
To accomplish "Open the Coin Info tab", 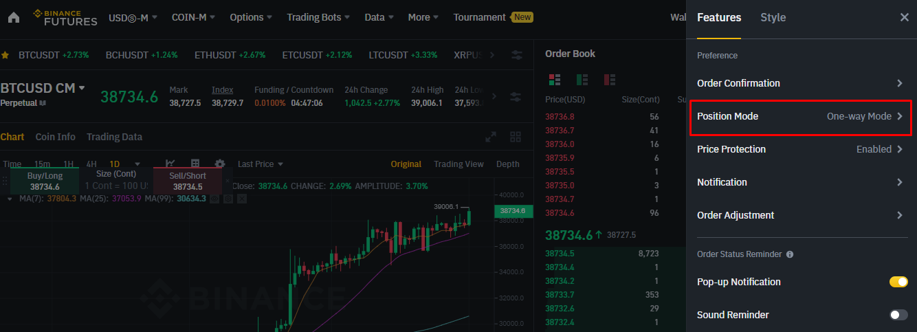I will click(x=55, y=137).
